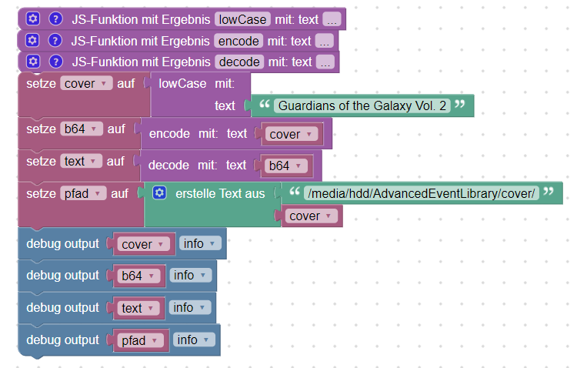Open 'b64' variable dropdown in debug output

(x=138, y=276)
